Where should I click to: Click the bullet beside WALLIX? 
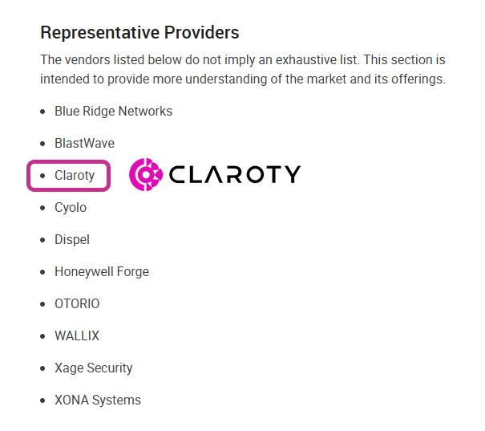point(43,336)
